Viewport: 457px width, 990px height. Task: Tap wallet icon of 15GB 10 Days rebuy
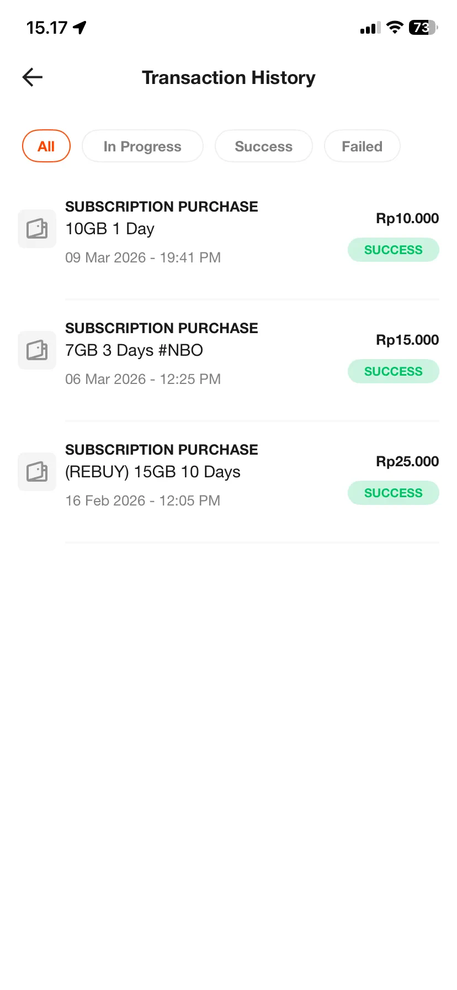37,472
